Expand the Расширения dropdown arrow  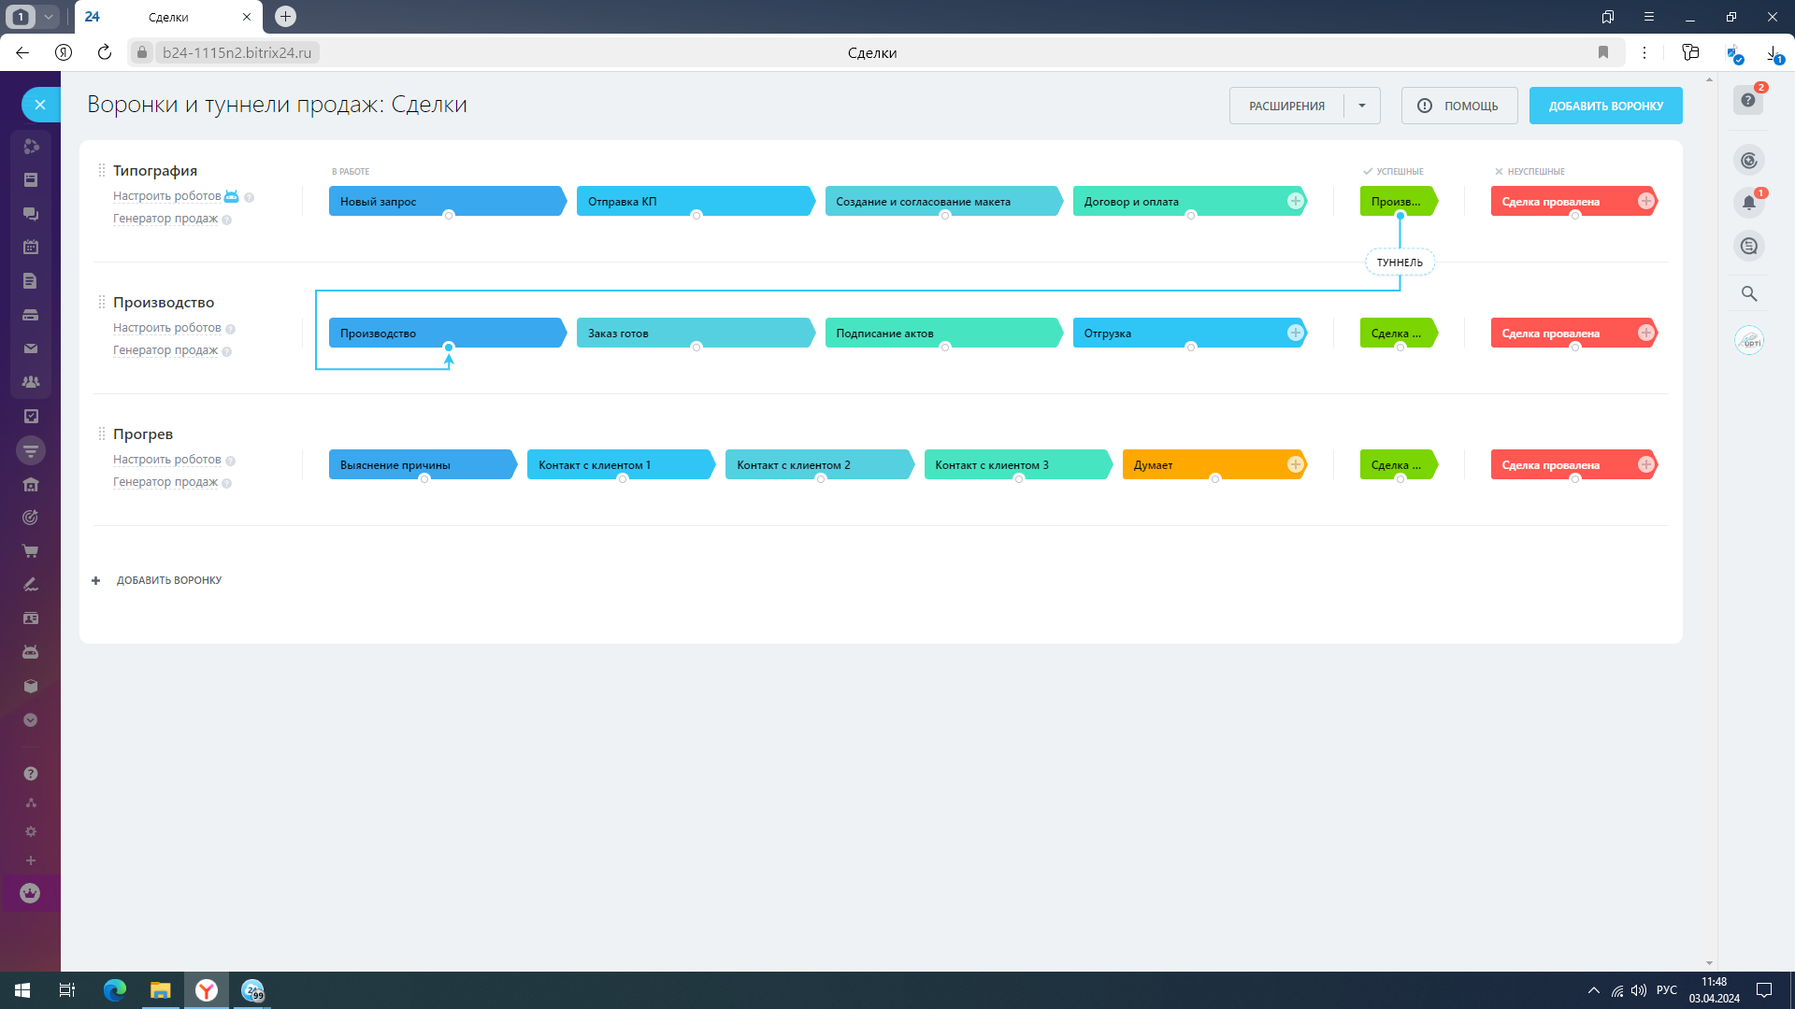(x=1362, y=106)
